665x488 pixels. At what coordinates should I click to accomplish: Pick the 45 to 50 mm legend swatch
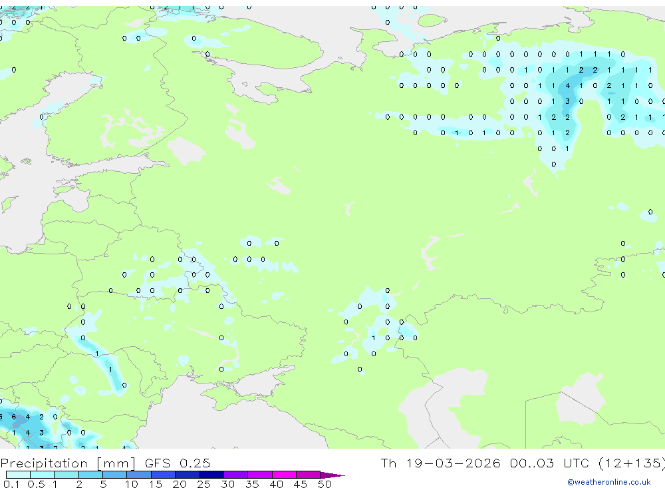(309, 475)
